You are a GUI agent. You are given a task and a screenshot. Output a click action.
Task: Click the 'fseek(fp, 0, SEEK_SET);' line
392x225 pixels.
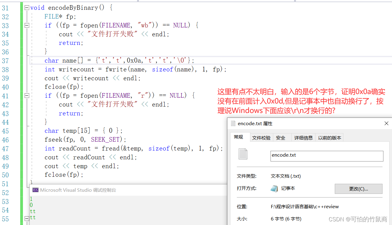pyautogui.click(x=85, y=140)
